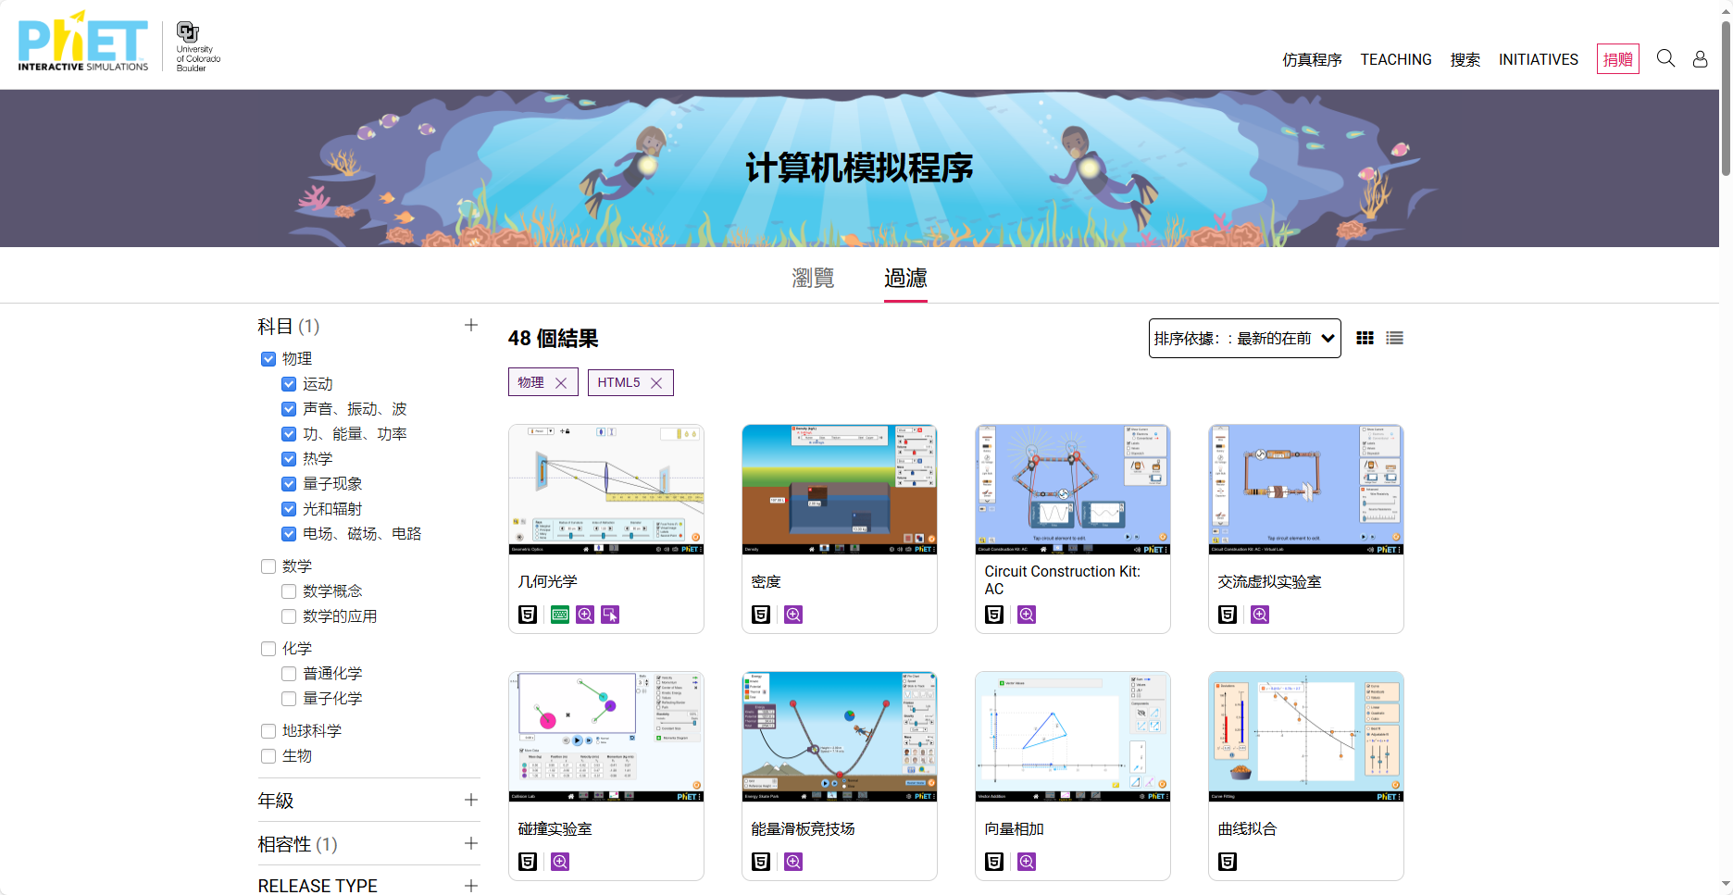Uncheck the 物理 subject checkbox
Image resolution: width=1733 pixels, height=895 pixels.
point(268,359)
